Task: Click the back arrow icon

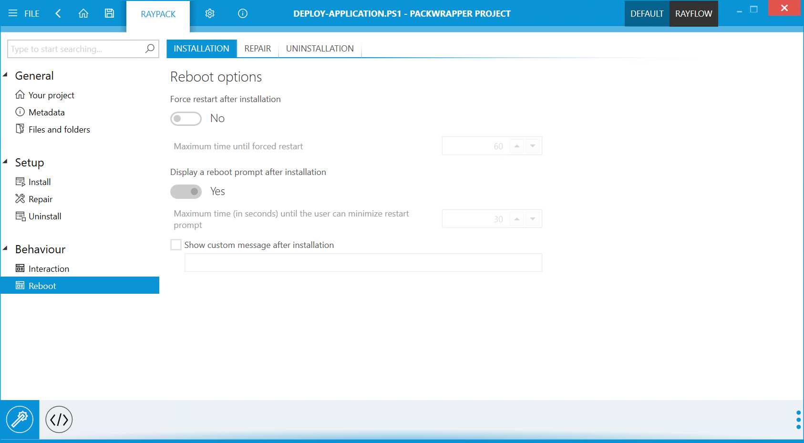Action: 58,13
